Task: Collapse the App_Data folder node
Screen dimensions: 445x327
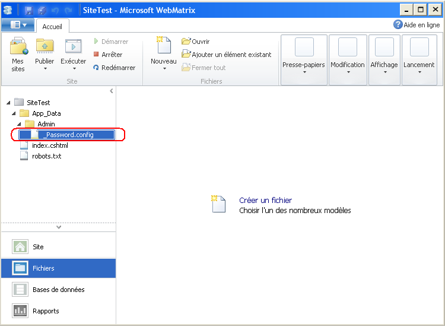Action: click(13, 113)
